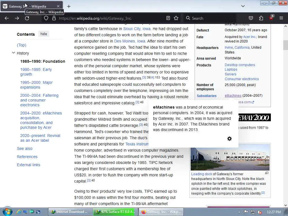Bookmark this page with the star
Image resolution: width=288 pixels, height=216 pixels.
pos(176,18)
